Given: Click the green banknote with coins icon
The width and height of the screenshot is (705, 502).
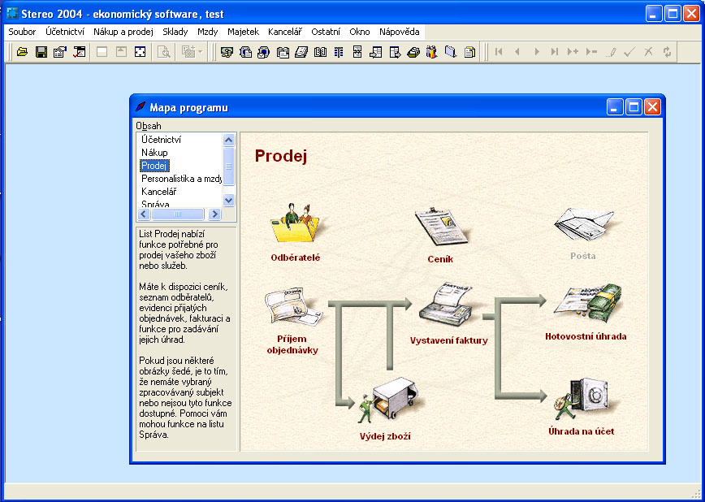Looking at the screenshot, I should pos(227,52).
